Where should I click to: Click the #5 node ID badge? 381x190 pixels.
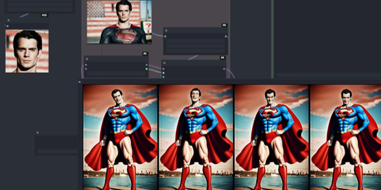click(145, 54)
